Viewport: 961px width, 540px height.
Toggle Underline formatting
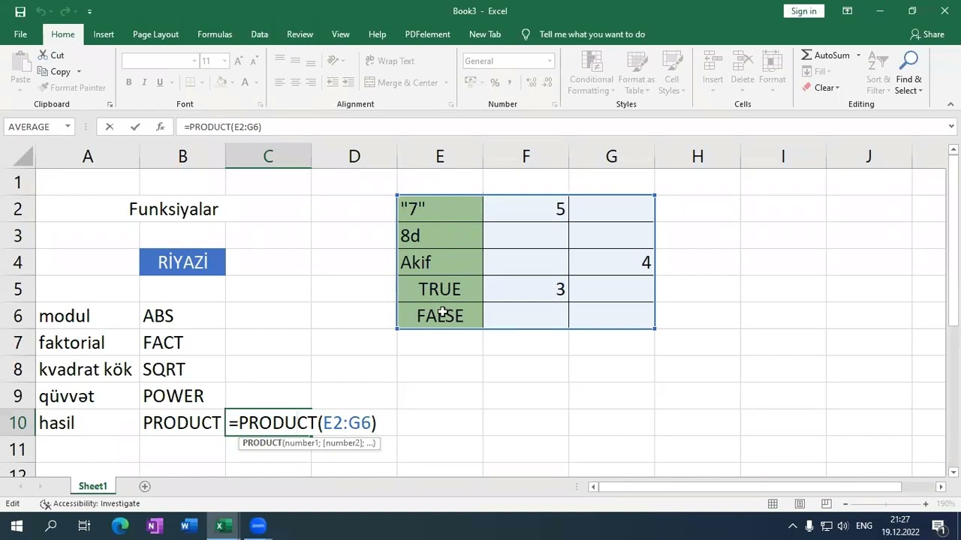159,82
